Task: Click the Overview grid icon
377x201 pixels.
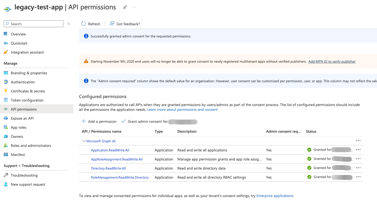Action: [6, 34]
